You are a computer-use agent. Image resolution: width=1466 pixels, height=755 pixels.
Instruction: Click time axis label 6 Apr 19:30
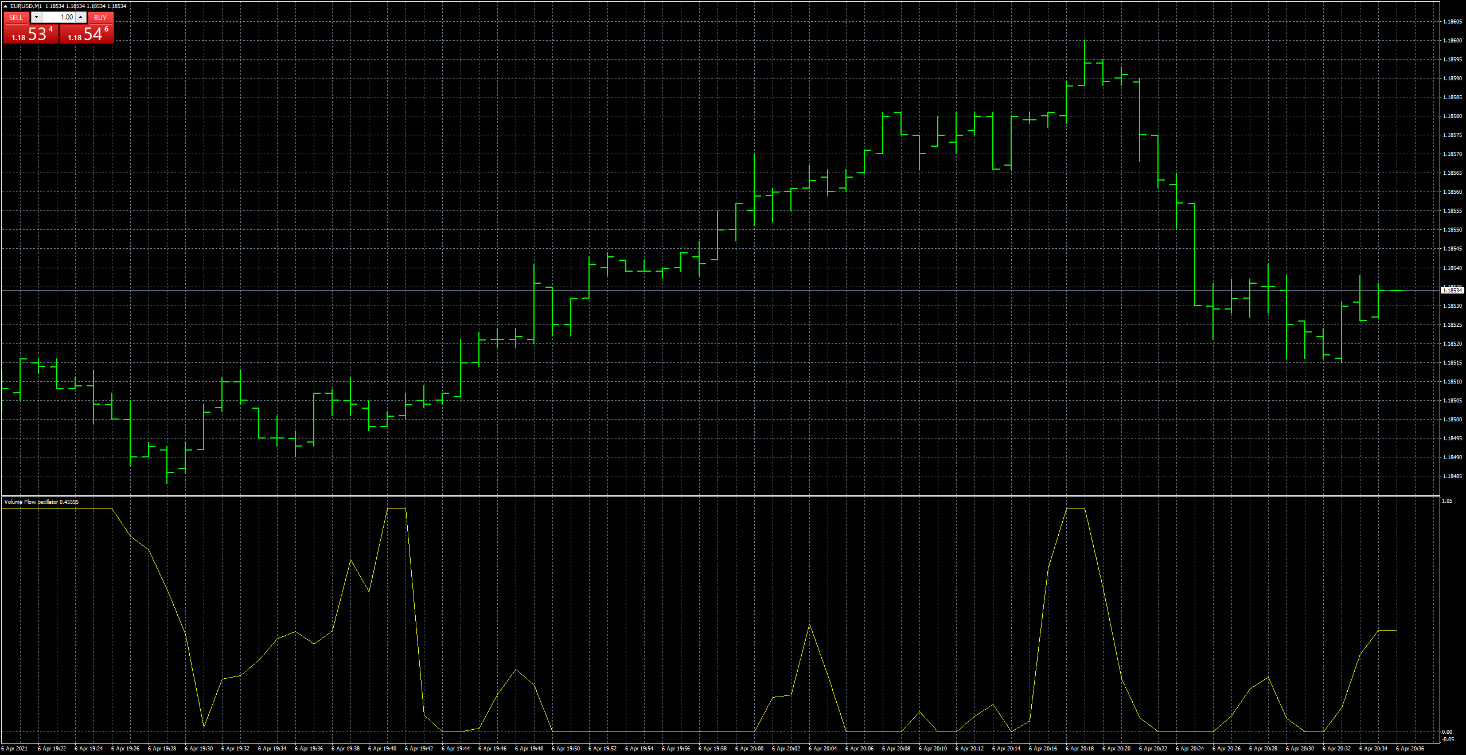198,749
